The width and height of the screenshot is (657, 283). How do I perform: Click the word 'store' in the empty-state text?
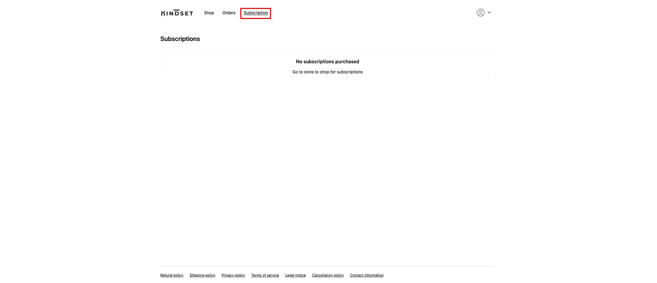pyautogui.click(x=309, y=72)
